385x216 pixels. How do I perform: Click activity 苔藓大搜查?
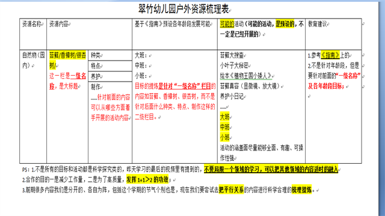point(232,55)
